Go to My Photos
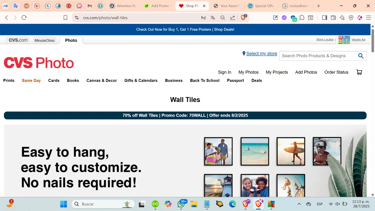 [248, 72]
